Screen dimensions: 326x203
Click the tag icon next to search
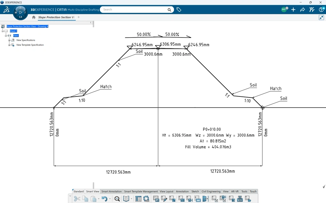tap(179, 9)
